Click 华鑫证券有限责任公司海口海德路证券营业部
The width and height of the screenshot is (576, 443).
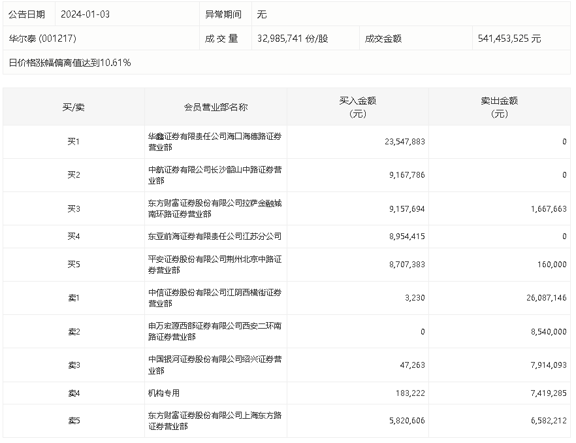coord(215,142)
